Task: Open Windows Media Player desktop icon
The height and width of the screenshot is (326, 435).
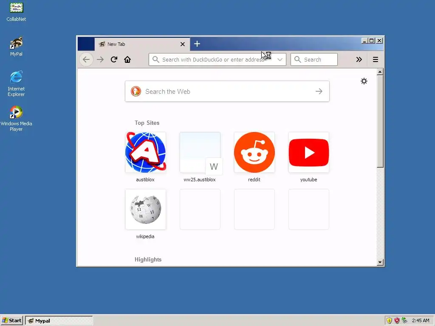Action: (16, 118)
